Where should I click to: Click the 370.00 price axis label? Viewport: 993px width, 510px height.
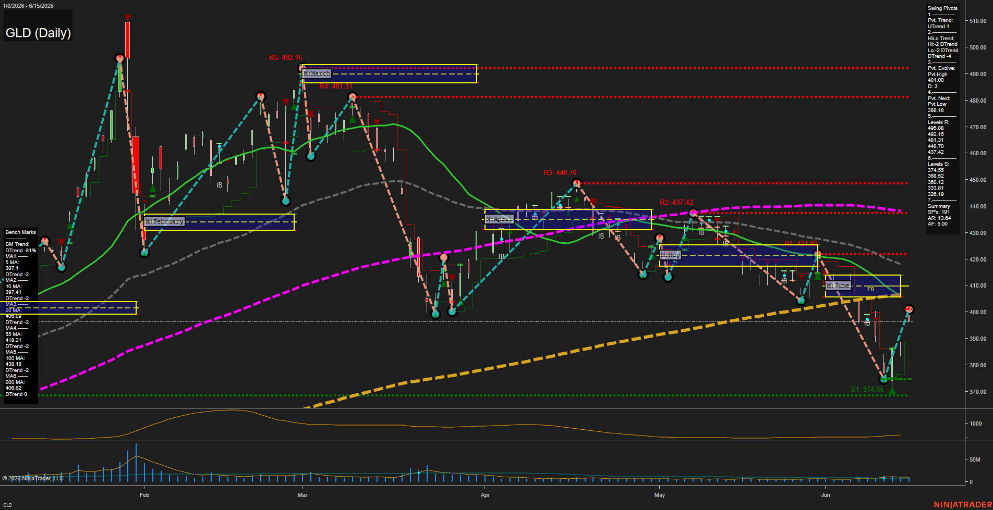[x=978, y=392]
